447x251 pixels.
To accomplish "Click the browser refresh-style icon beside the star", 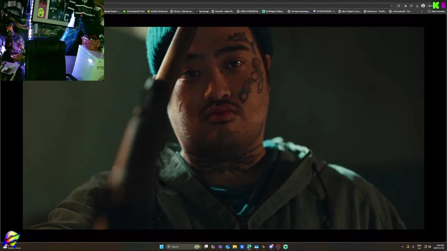I will [398, 6].
